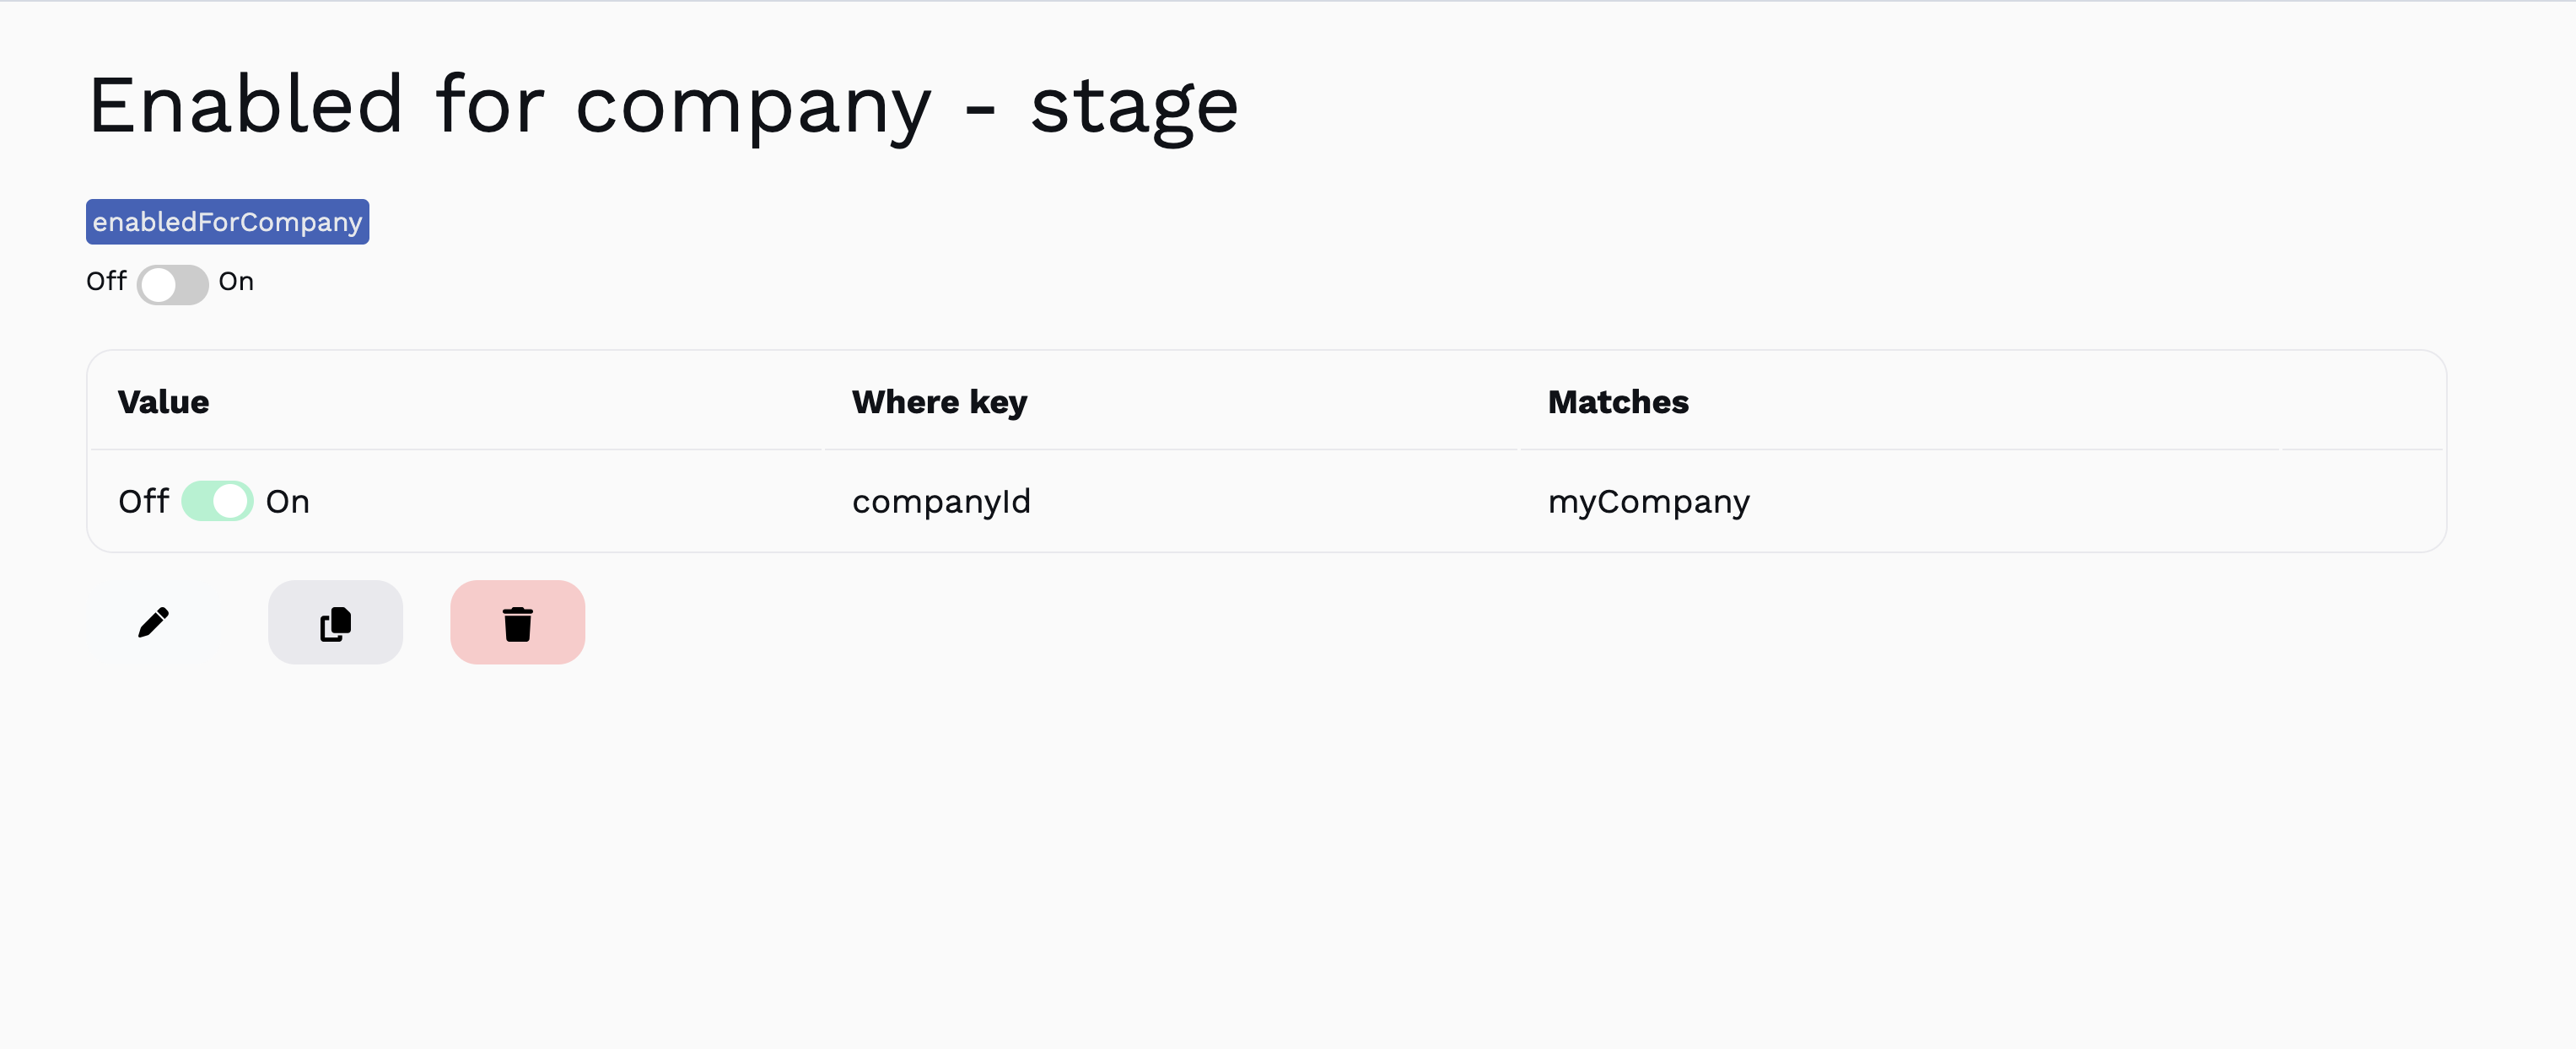This screenshot has height=1049, width=2576.
Task: Click the word for in page heading
Action: (490, 105)
